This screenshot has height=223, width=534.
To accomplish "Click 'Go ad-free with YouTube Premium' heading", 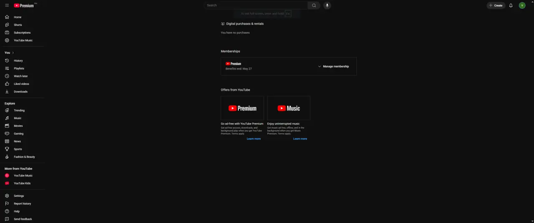I will (242, 124).
